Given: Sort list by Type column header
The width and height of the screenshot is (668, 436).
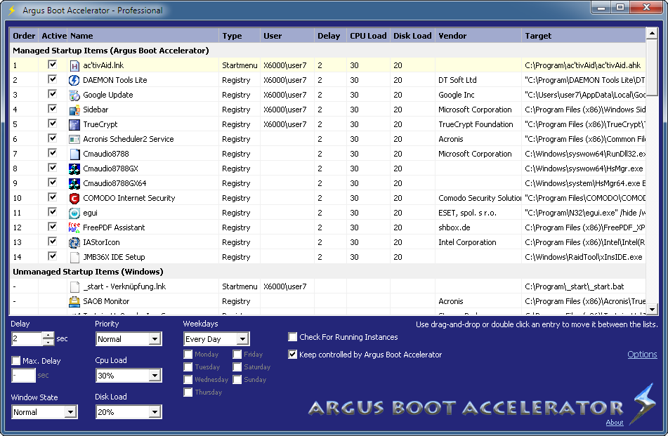Looking at the screenshot, I should (x=240, y=37).
